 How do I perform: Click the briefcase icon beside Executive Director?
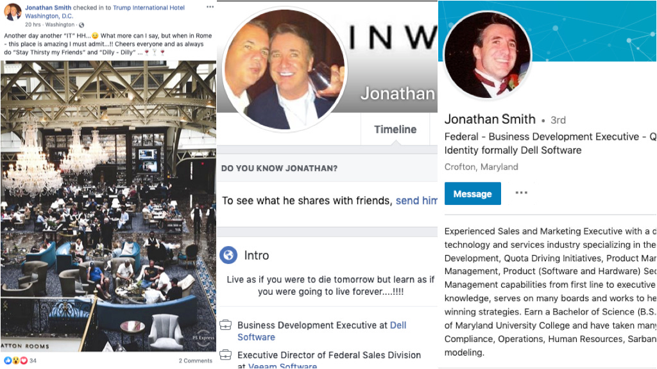tap(225, 355)
